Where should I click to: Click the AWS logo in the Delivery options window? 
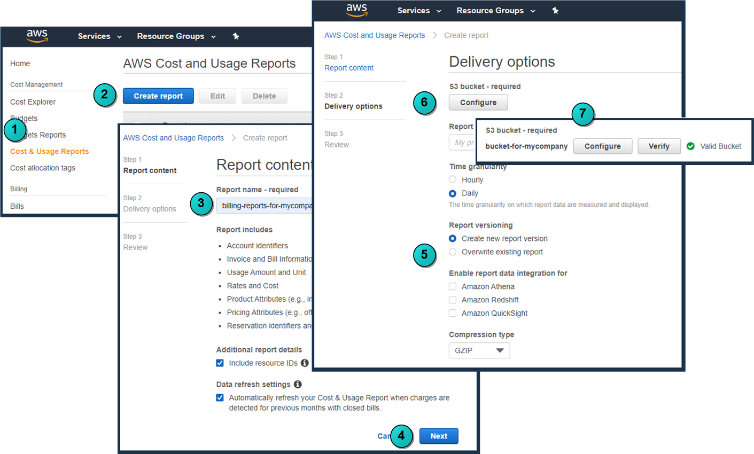pos(356,10)
